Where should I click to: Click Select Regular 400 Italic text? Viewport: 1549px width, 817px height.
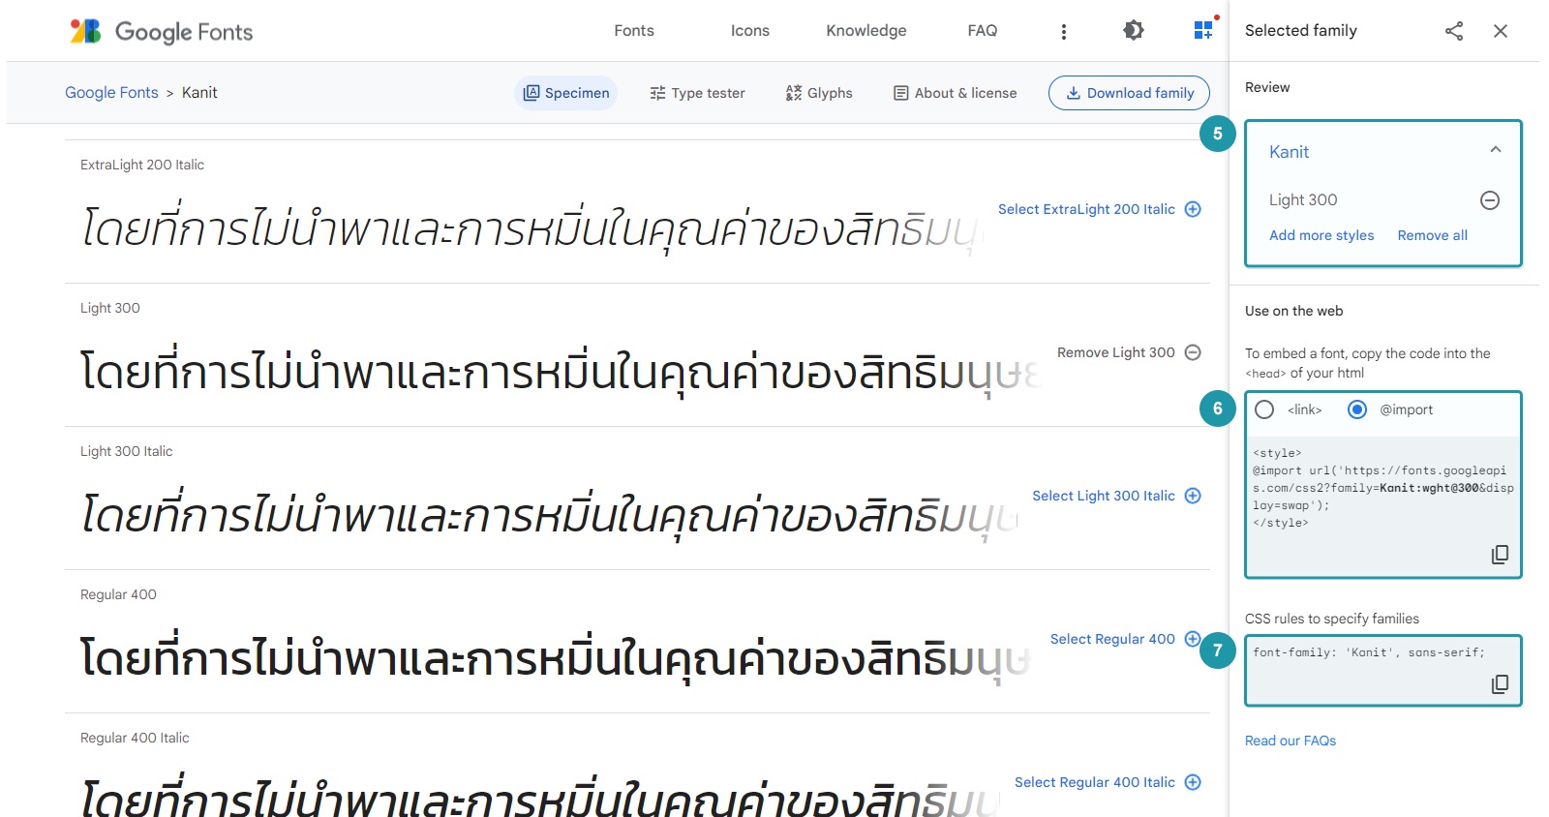tap(1095, 782)
